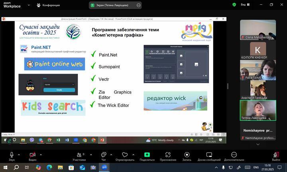Select Тетяна Лавріщева video thumbnail

point(258,110)
